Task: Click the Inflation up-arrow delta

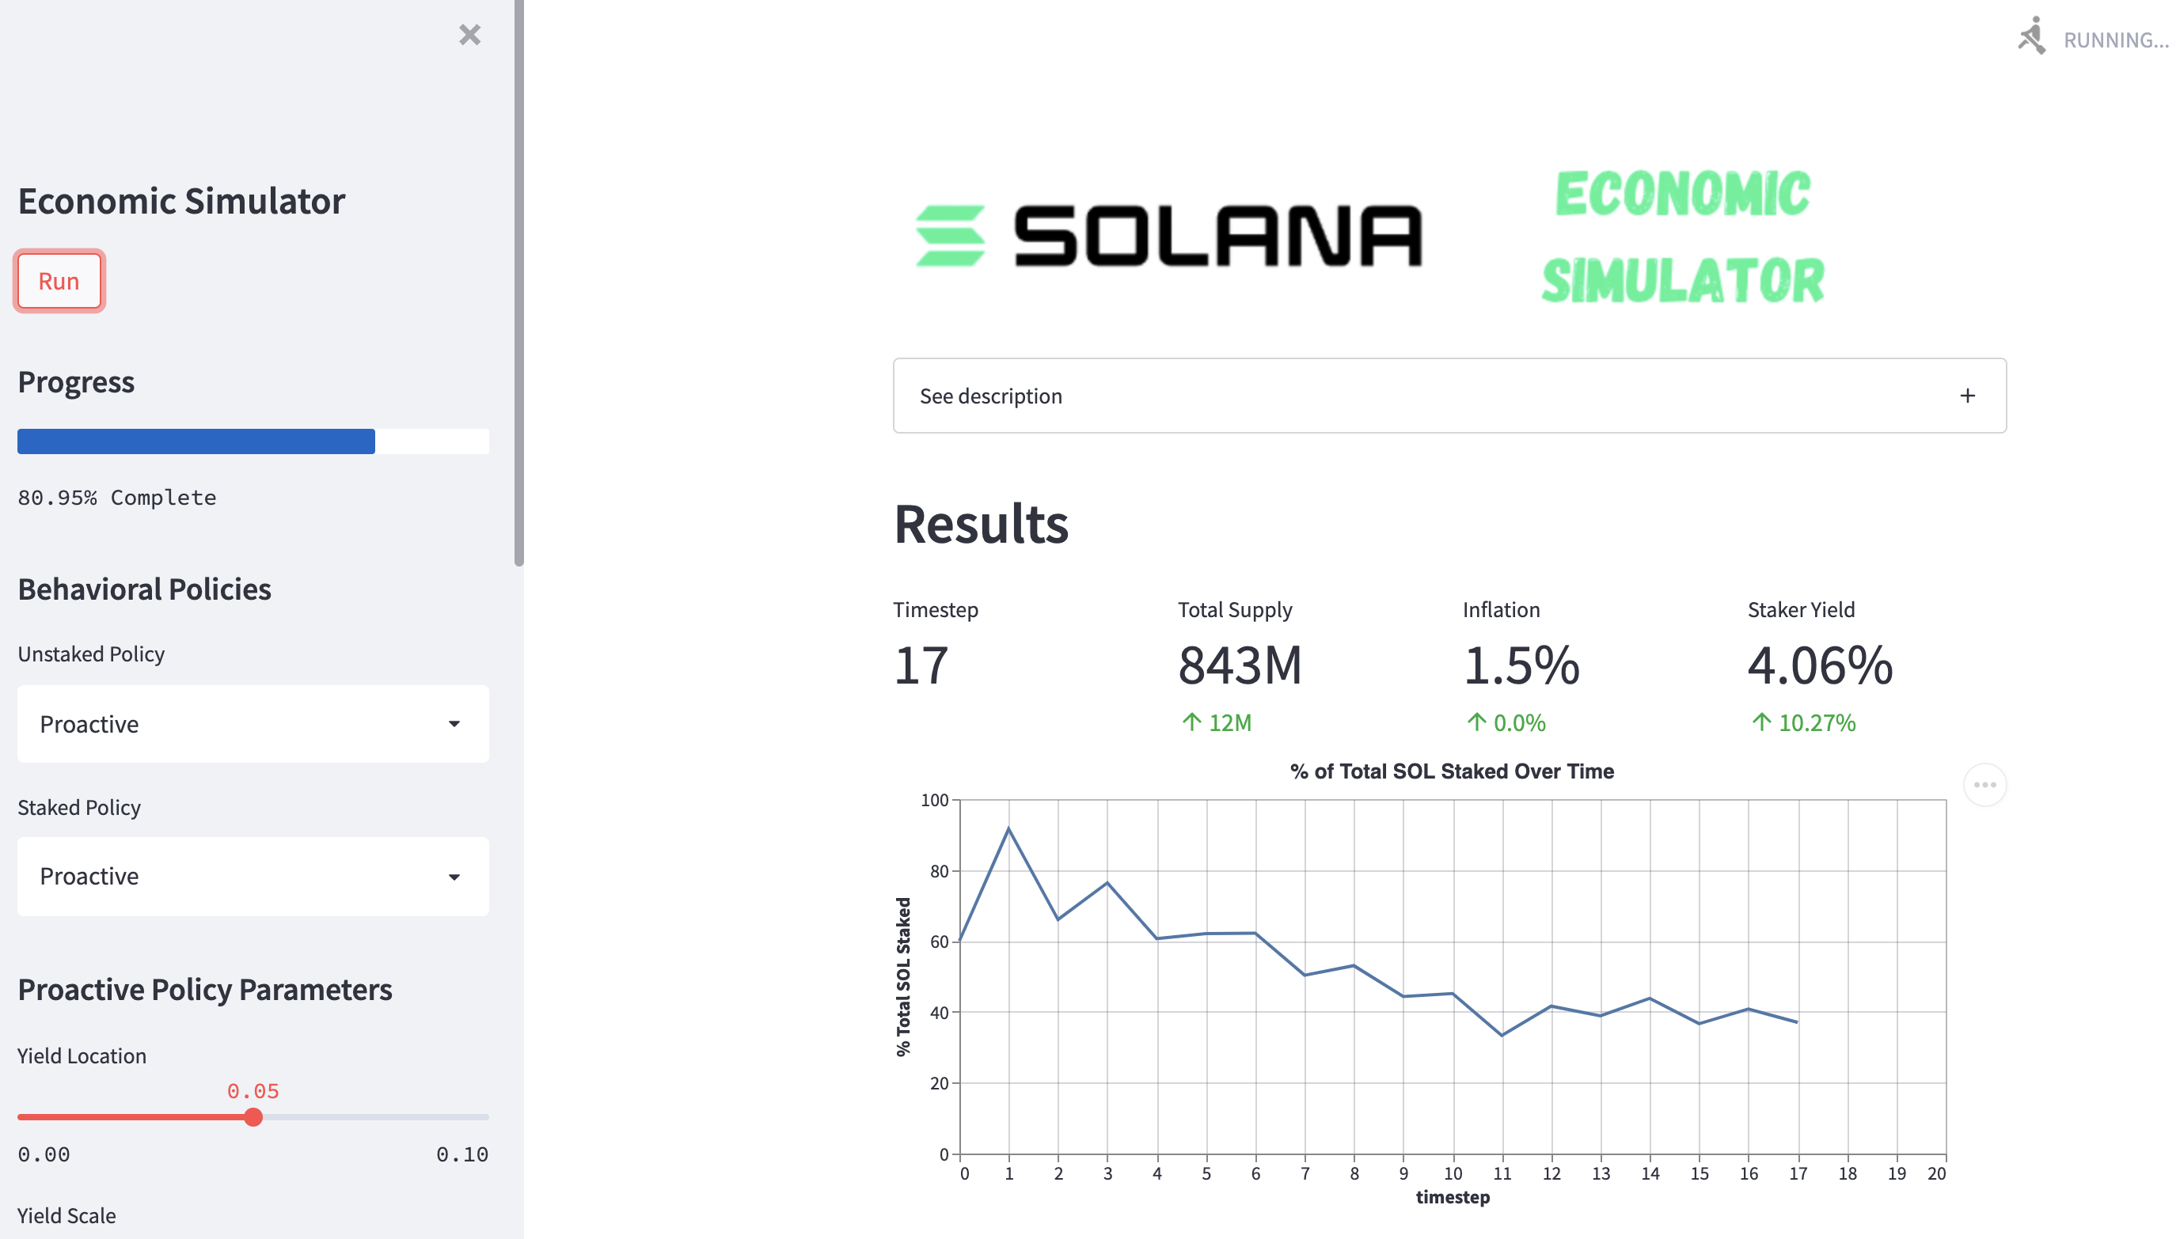Action: point(1505,722)
